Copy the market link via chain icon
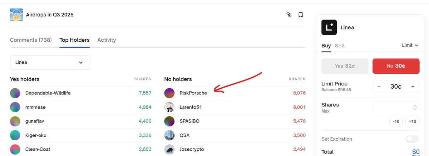Viewport: 429px width, 156px height. 289,15
